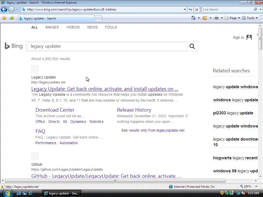
Task: Open the TOOLS search tab on Bing
Action: pyautogui.click(x=111, y=27)
